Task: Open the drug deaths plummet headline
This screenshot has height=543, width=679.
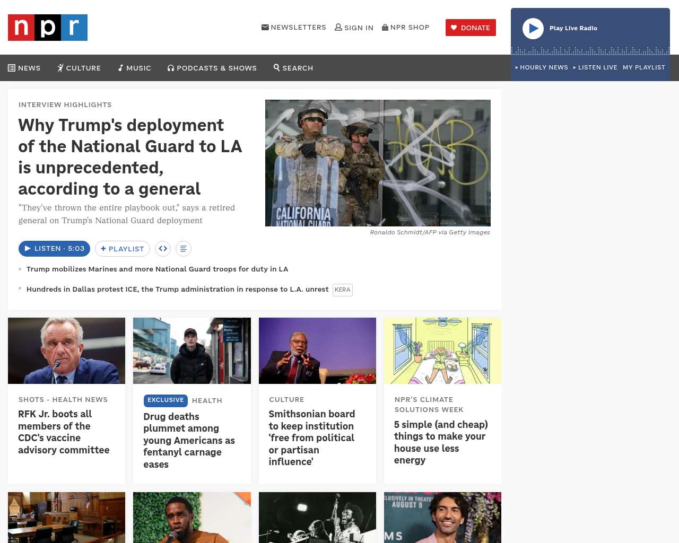Action: (189, 441)
